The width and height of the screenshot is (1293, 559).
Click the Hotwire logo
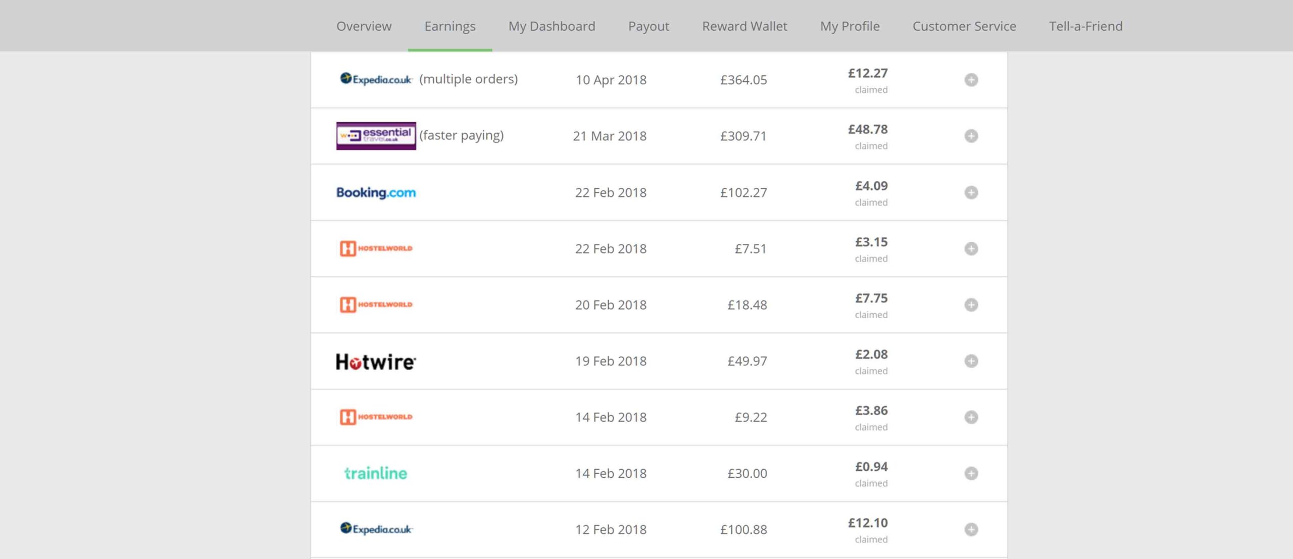tap(376, 362)
